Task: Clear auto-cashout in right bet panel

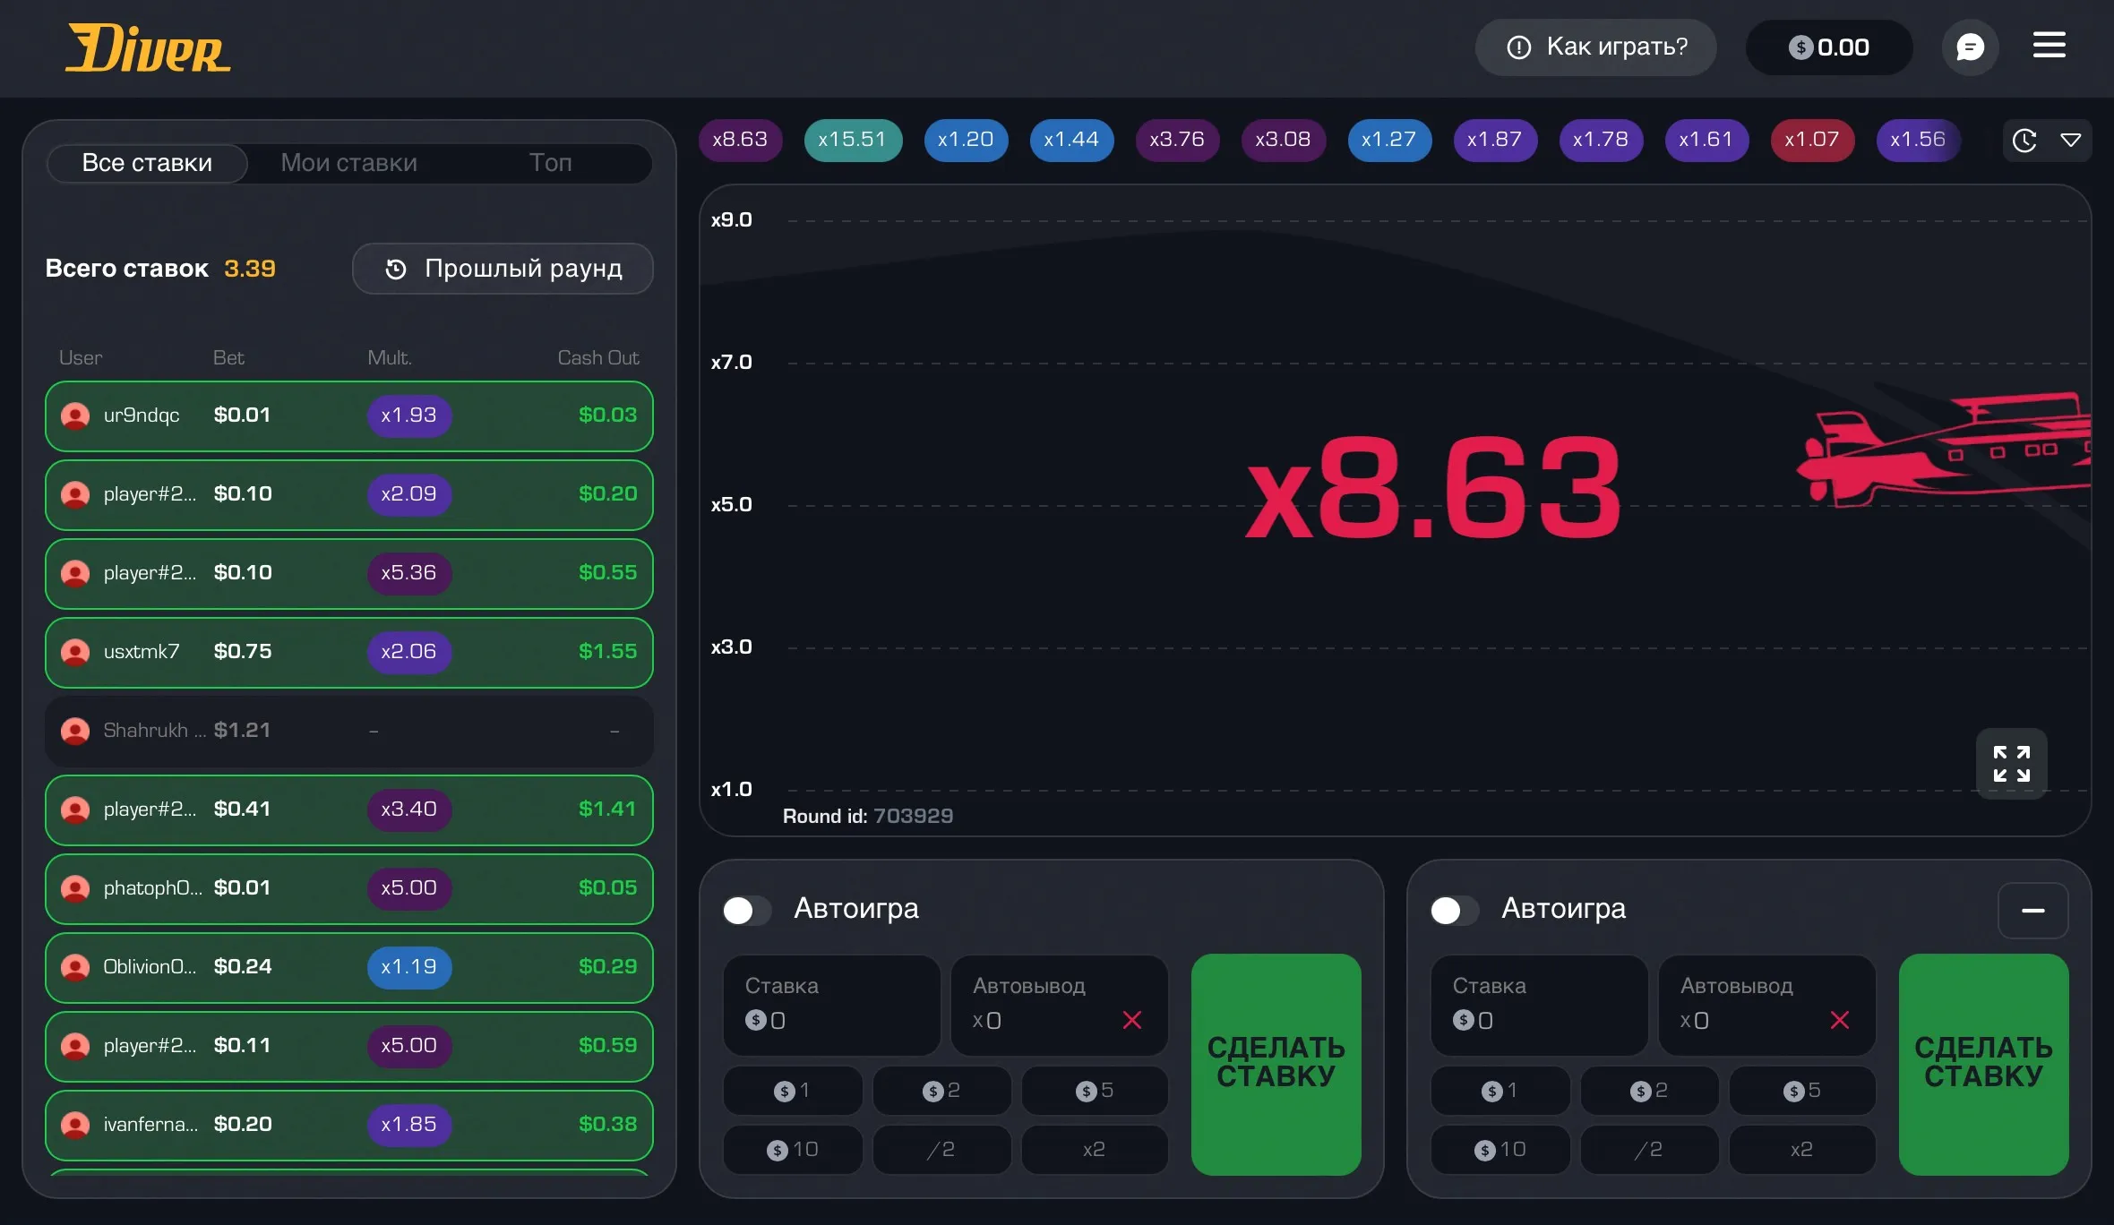Action: point(1840,1020)
